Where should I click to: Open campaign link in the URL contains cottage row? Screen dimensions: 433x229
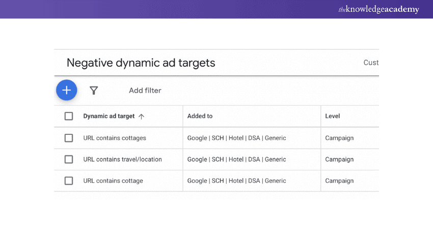point(237,181)
